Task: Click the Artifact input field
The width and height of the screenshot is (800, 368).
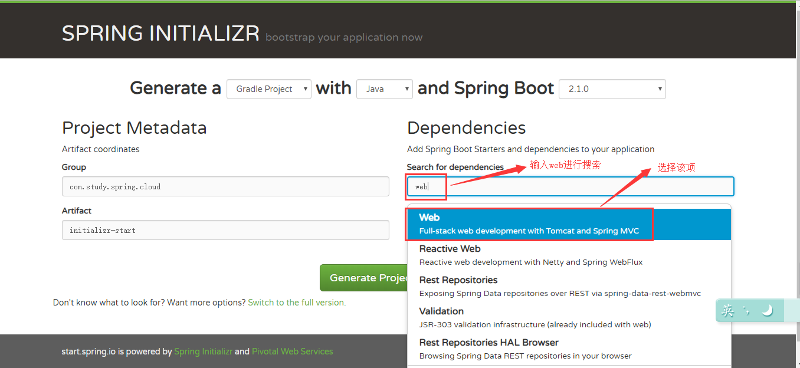Action: coord(225,230)
